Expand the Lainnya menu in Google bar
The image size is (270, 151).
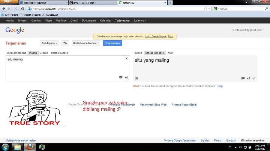pos(140,21)
